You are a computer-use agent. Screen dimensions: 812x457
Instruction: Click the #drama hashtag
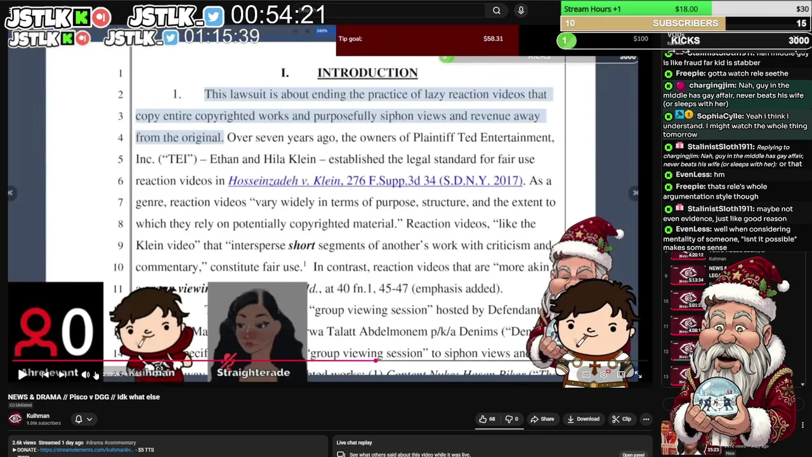tap(95, 442)
